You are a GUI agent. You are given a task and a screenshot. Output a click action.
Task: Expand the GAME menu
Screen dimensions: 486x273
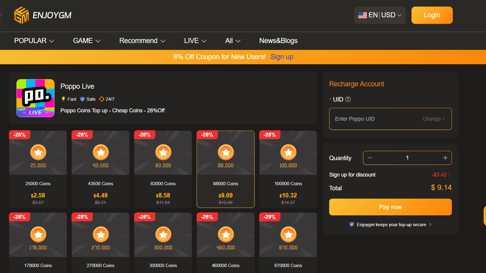86,41
